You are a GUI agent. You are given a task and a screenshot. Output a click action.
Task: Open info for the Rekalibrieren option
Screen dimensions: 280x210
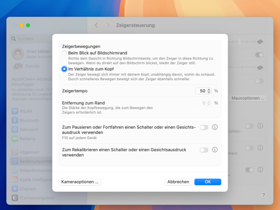point(215,150)
